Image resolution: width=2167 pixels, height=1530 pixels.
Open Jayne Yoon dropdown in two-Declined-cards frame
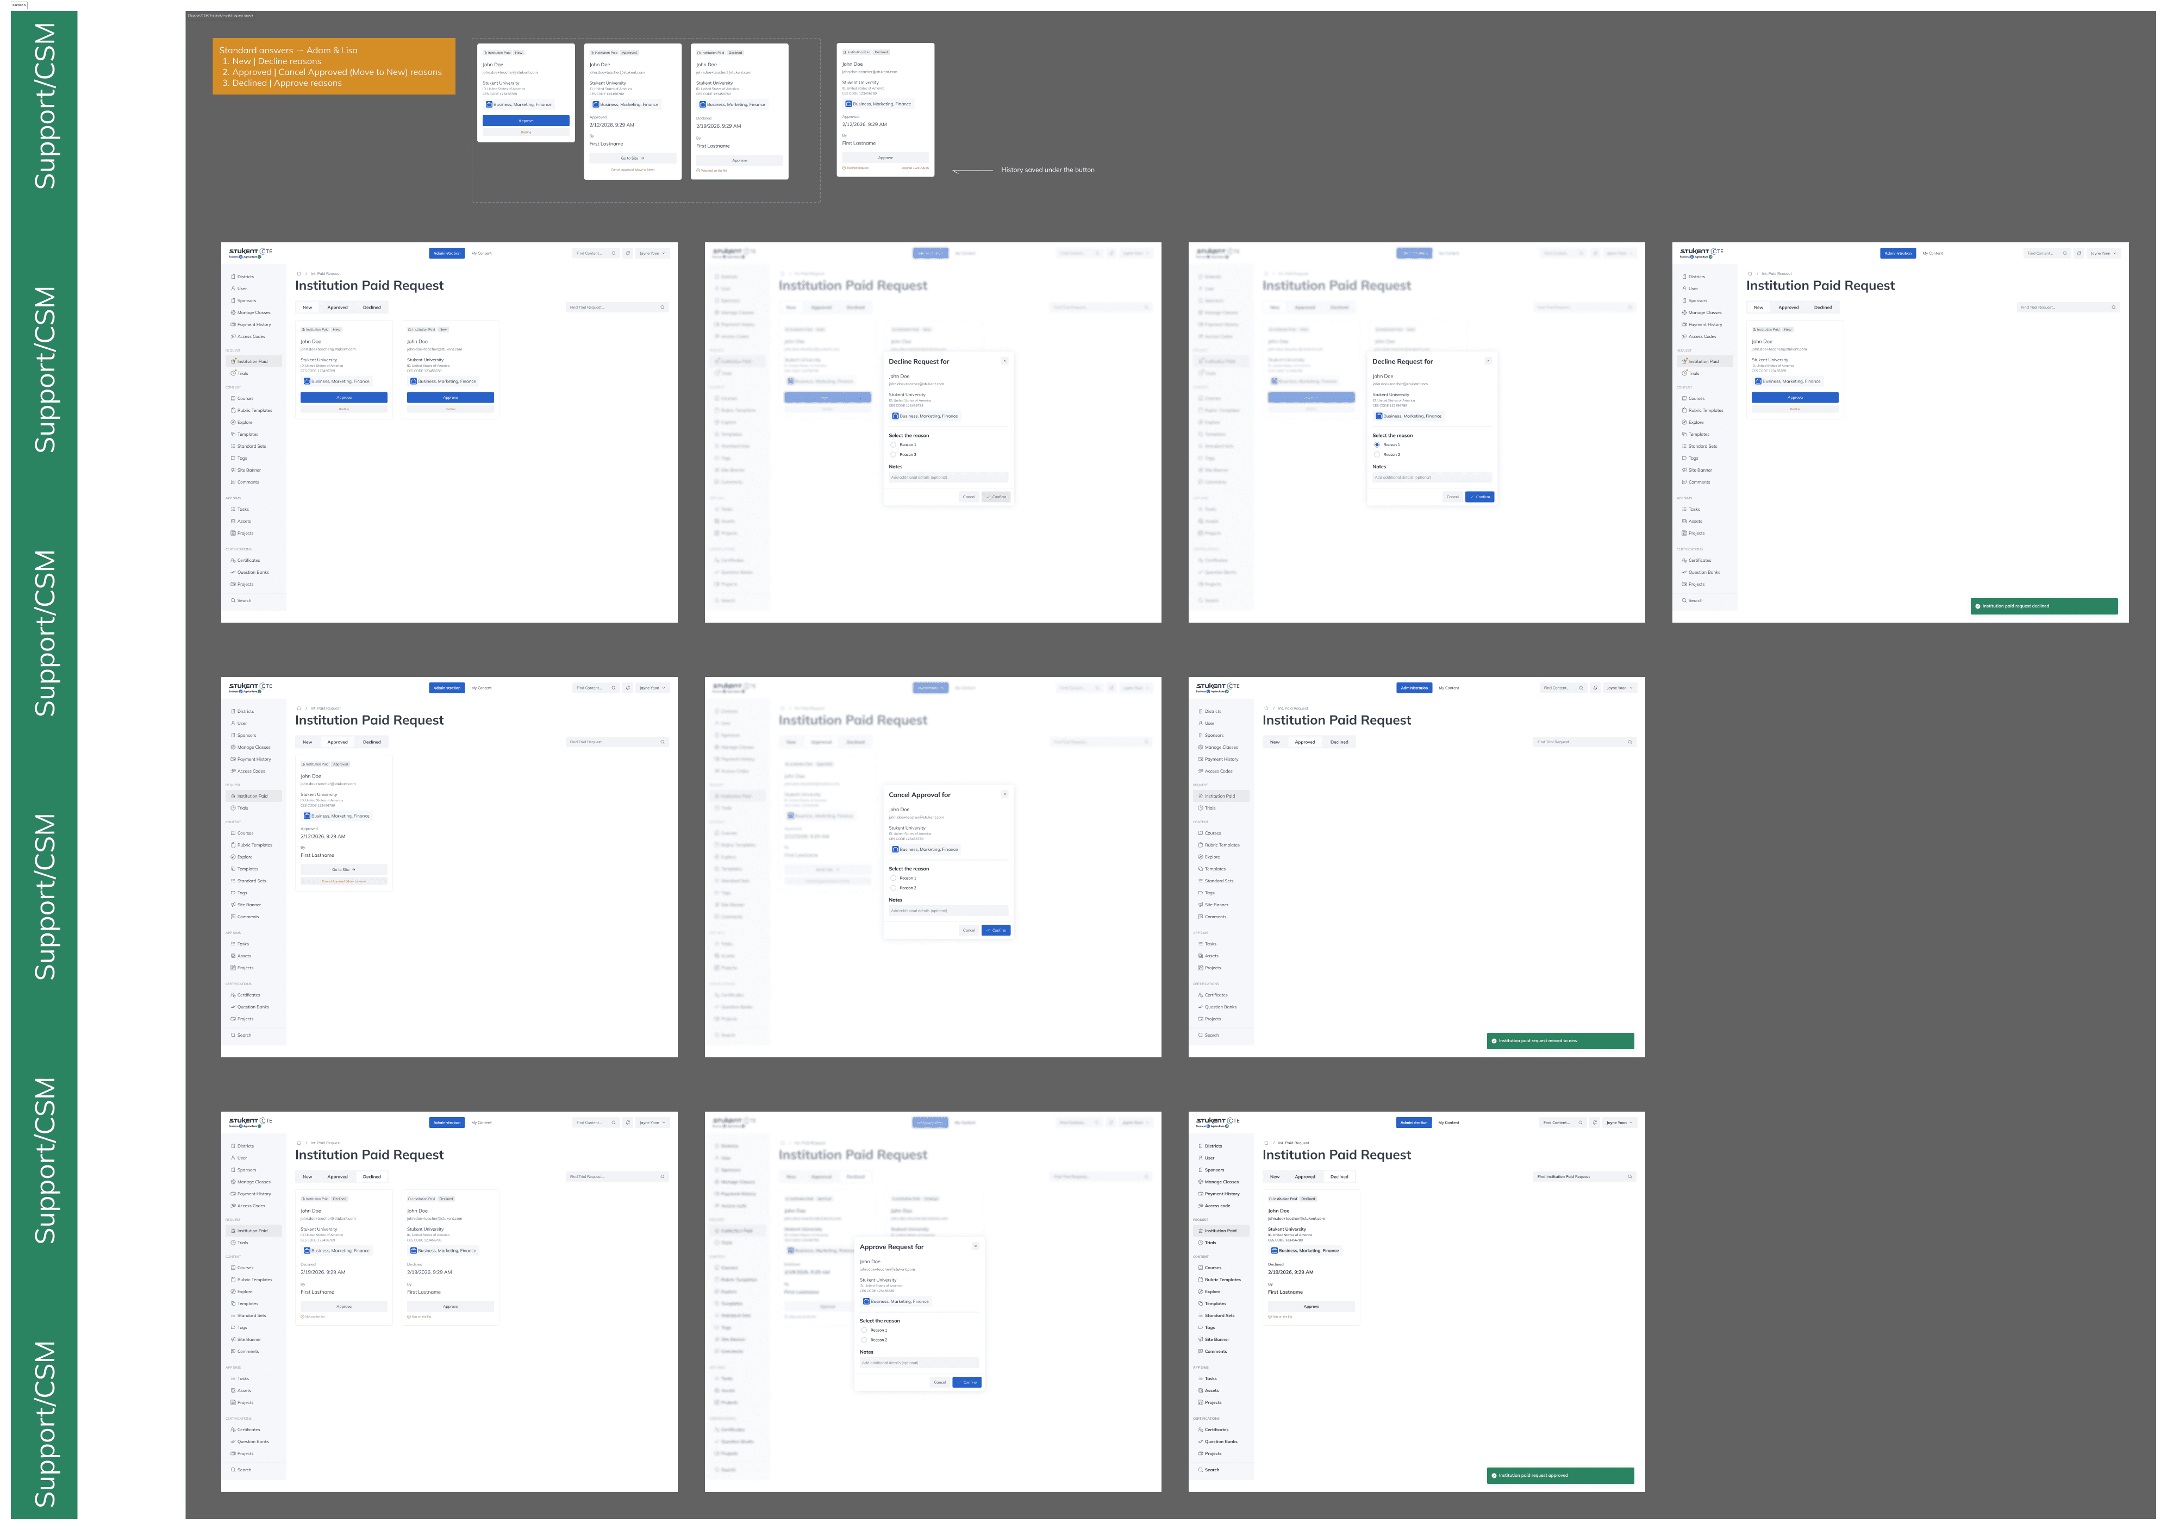coord(652,1123)
